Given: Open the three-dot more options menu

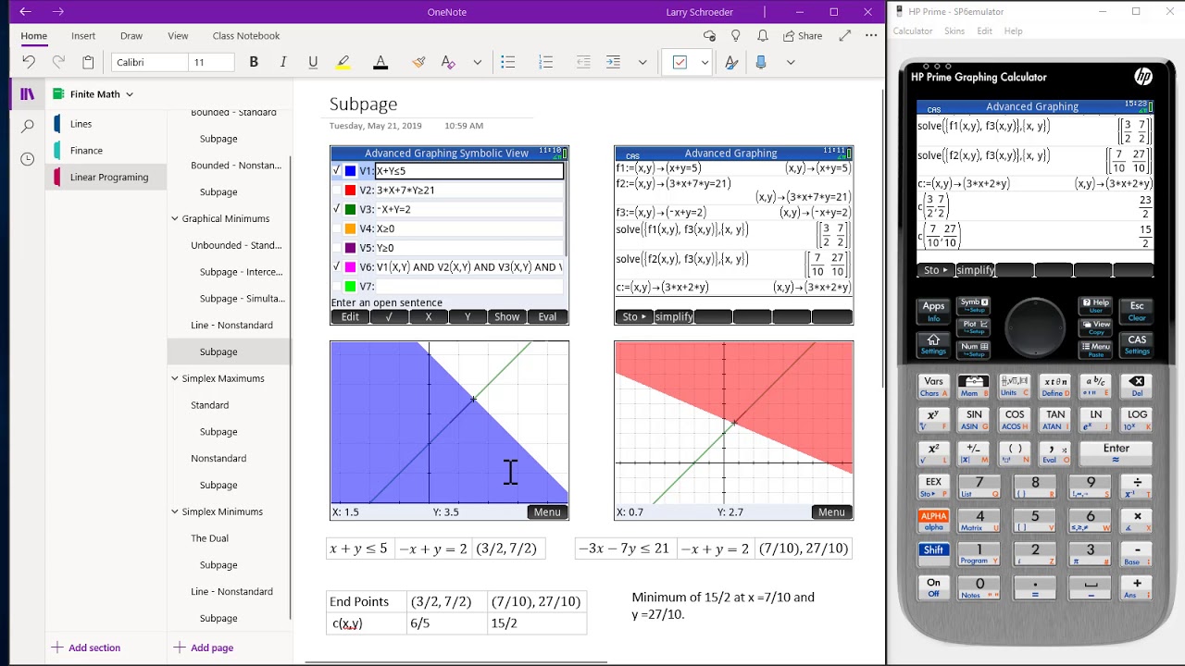Looking at the screenshot, I should click(871, 36).
